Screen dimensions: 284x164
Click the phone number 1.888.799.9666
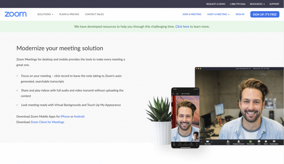click(x=237, y=4)
